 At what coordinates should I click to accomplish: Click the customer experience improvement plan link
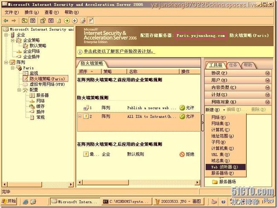click(119, 52)
